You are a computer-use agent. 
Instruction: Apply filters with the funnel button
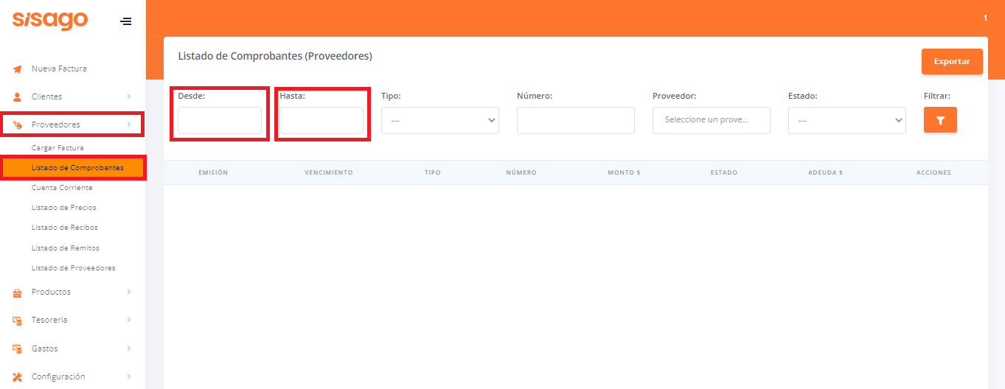pos(940,120)
